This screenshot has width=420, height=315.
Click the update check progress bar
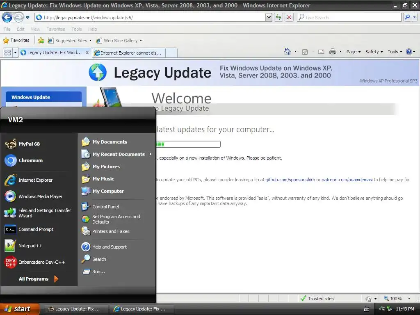(188, 144)
